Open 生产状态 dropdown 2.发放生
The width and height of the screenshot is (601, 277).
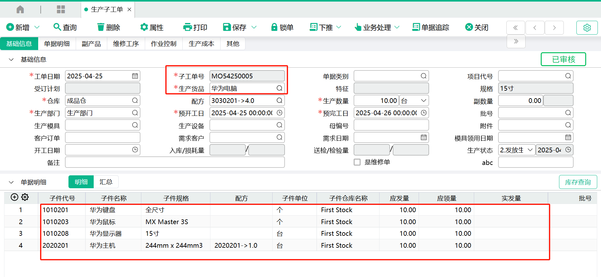coord(516,150)
